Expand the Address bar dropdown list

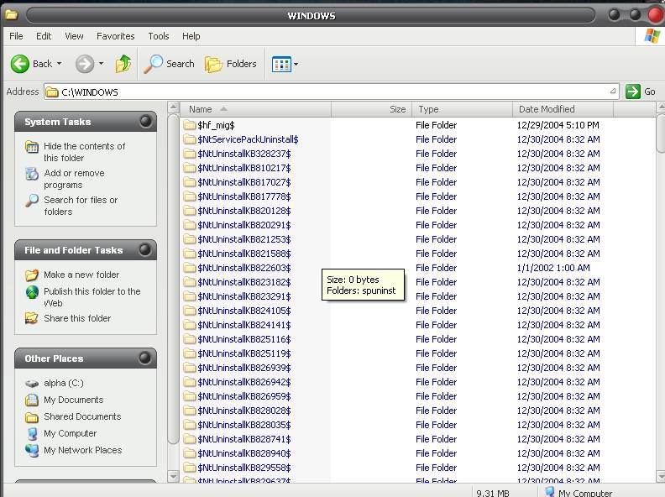613,92
